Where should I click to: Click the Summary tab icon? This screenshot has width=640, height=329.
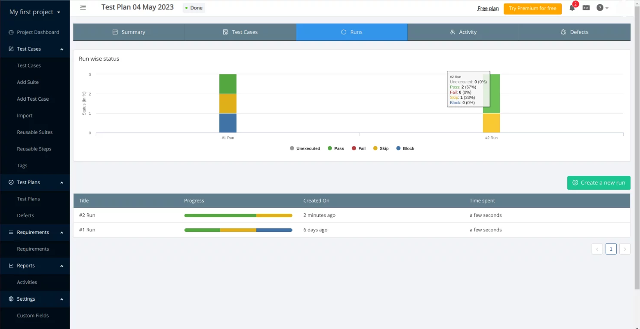click(x=115, y=32)
